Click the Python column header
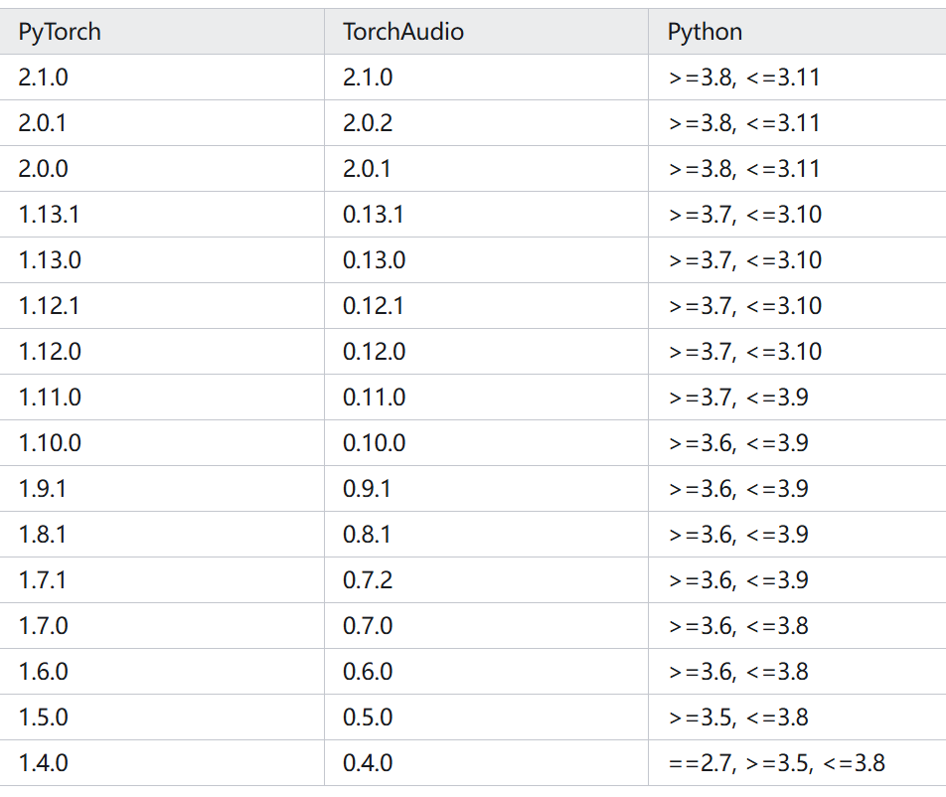 coord(797,32)
